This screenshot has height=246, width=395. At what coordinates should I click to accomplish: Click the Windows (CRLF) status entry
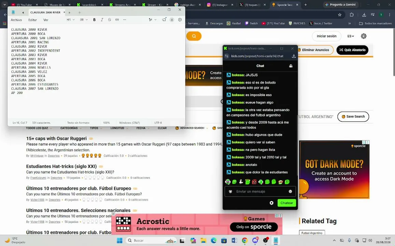(x=129, y=123)
